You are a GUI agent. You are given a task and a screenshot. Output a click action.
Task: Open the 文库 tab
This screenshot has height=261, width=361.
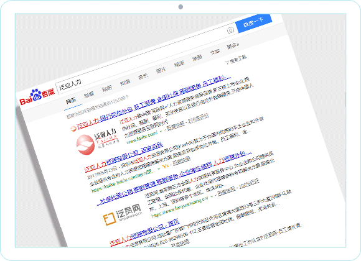coord(215,52)
